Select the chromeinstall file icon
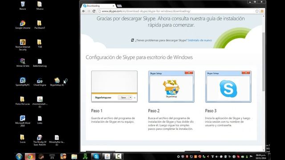 pyautogui.click(x=40, y=102)
